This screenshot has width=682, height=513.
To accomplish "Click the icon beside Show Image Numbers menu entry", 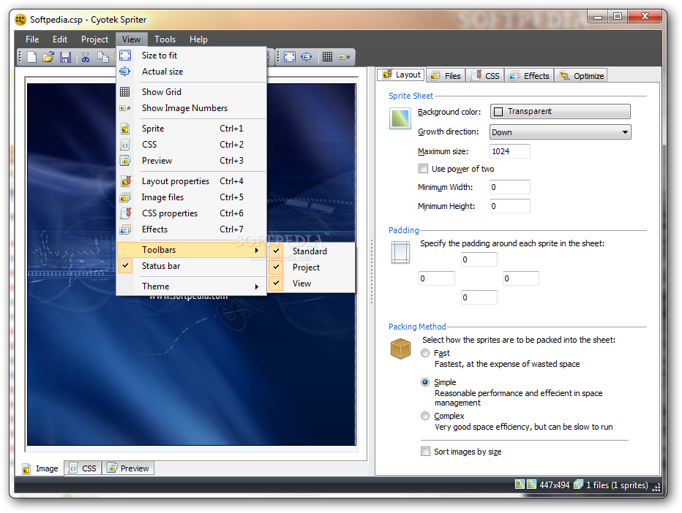I will point(125,108).
